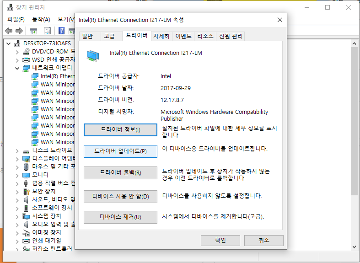Select the 소프트웨어 장치 tree row

point(52,208)
